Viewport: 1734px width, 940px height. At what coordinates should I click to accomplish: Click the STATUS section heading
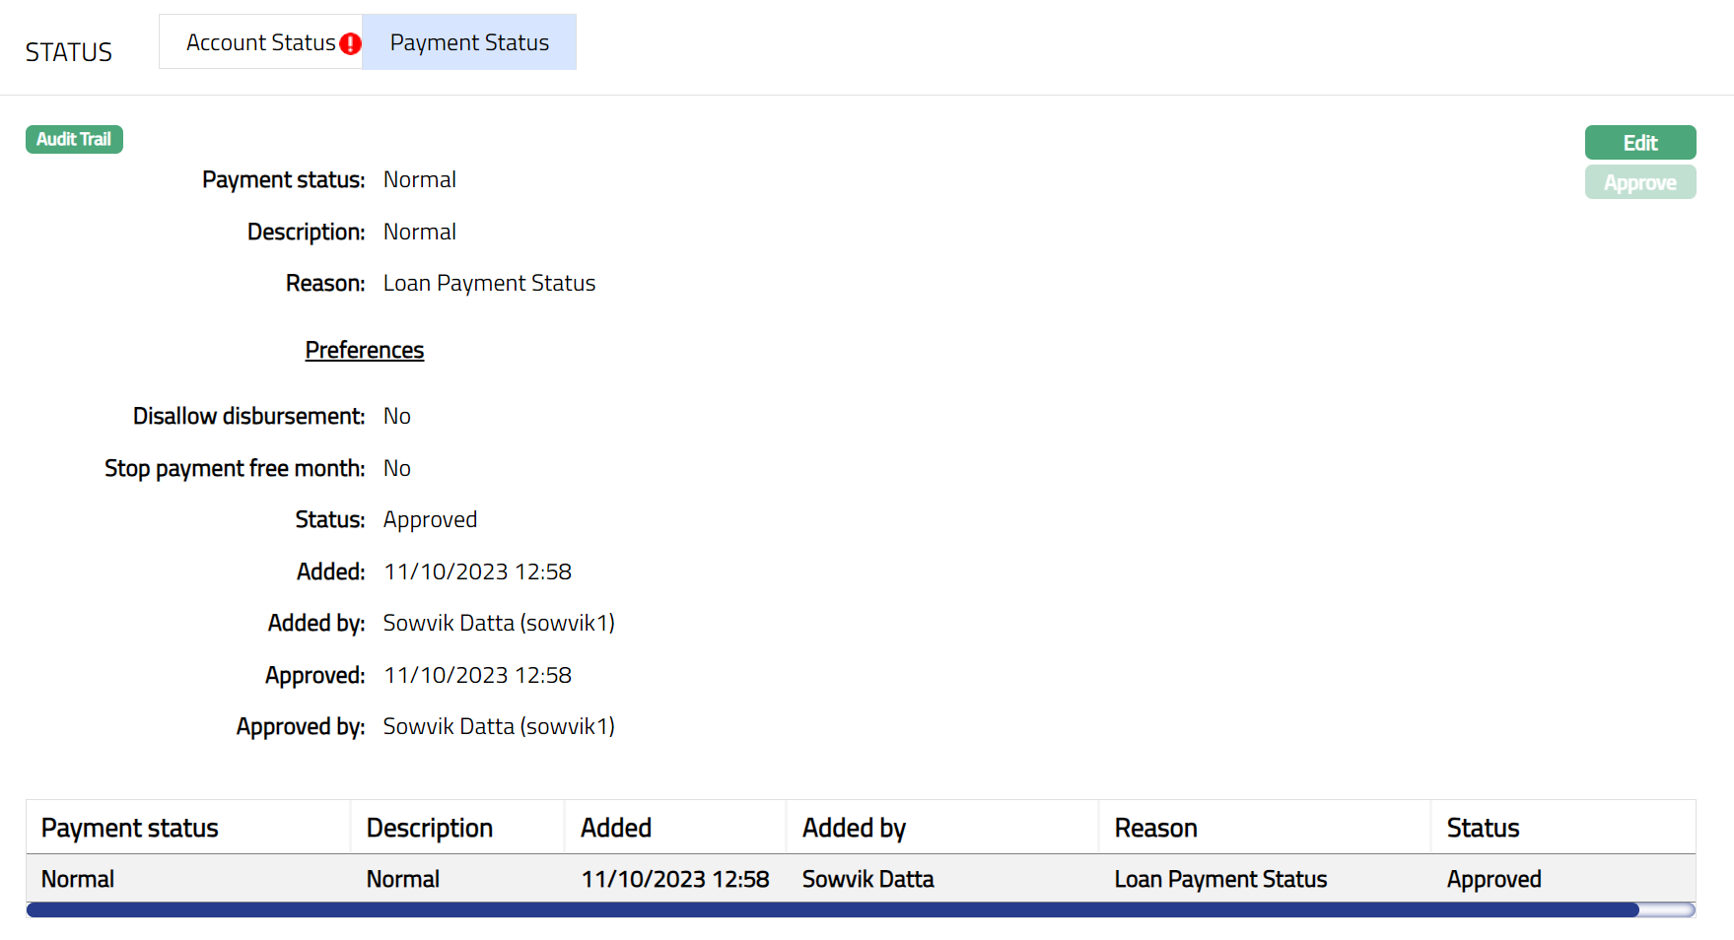click(x=69, y=52)
